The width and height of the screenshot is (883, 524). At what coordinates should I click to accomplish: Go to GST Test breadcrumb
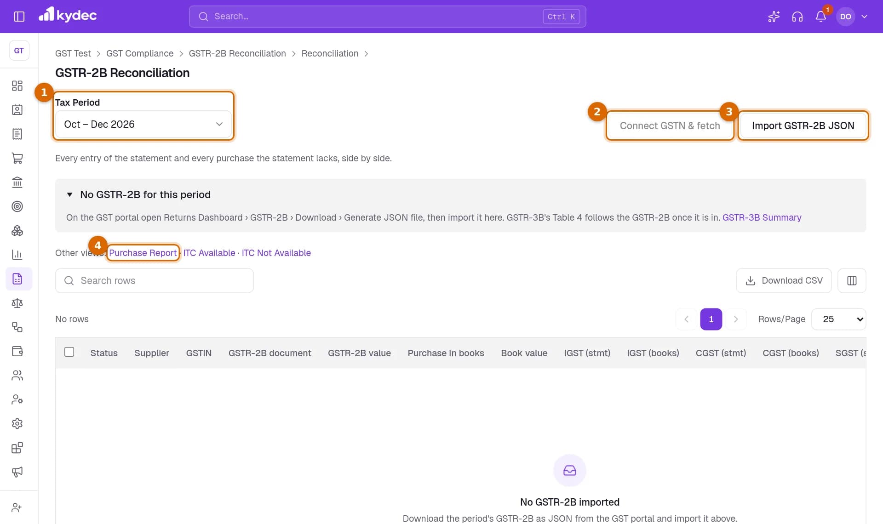click(x=73, y=53)
